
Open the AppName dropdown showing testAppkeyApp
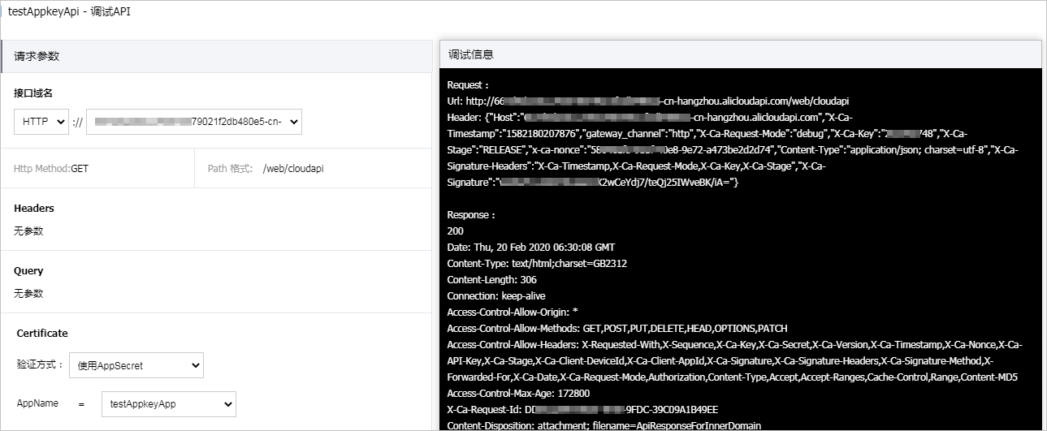(168, 403)
